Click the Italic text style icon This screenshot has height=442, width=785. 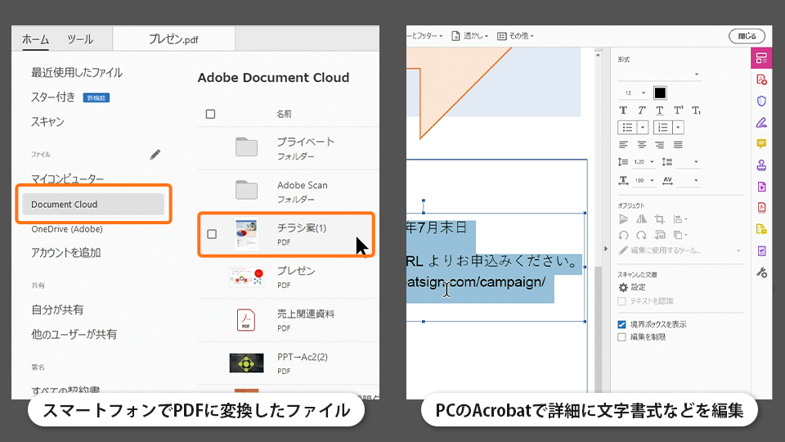[x=641, y=110]
